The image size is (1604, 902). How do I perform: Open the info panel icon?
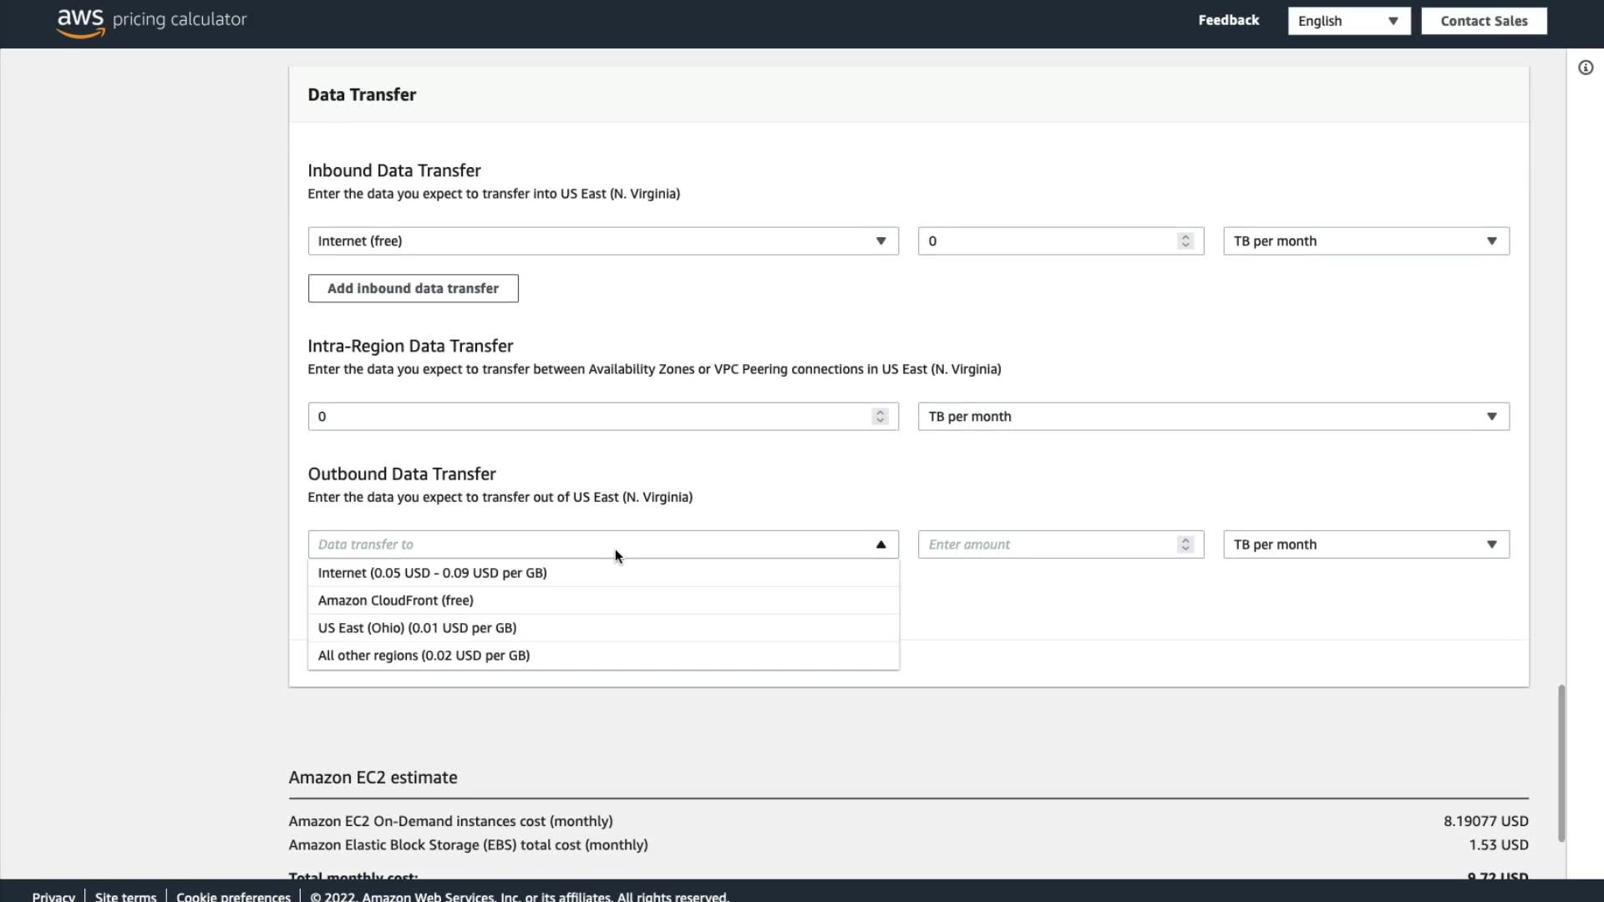coord(1585,68)
